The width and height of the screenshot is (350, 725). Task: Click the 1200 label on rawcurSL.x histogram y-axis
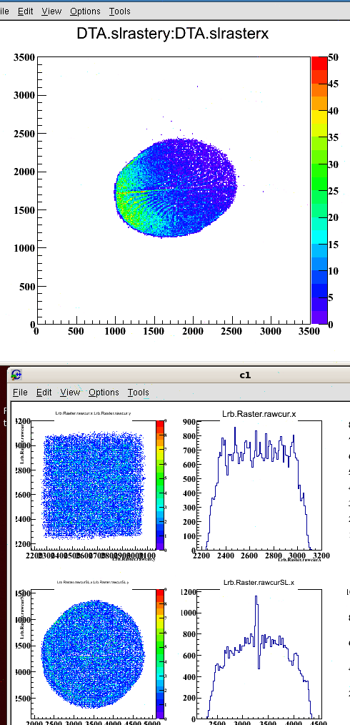click(188, 591)
